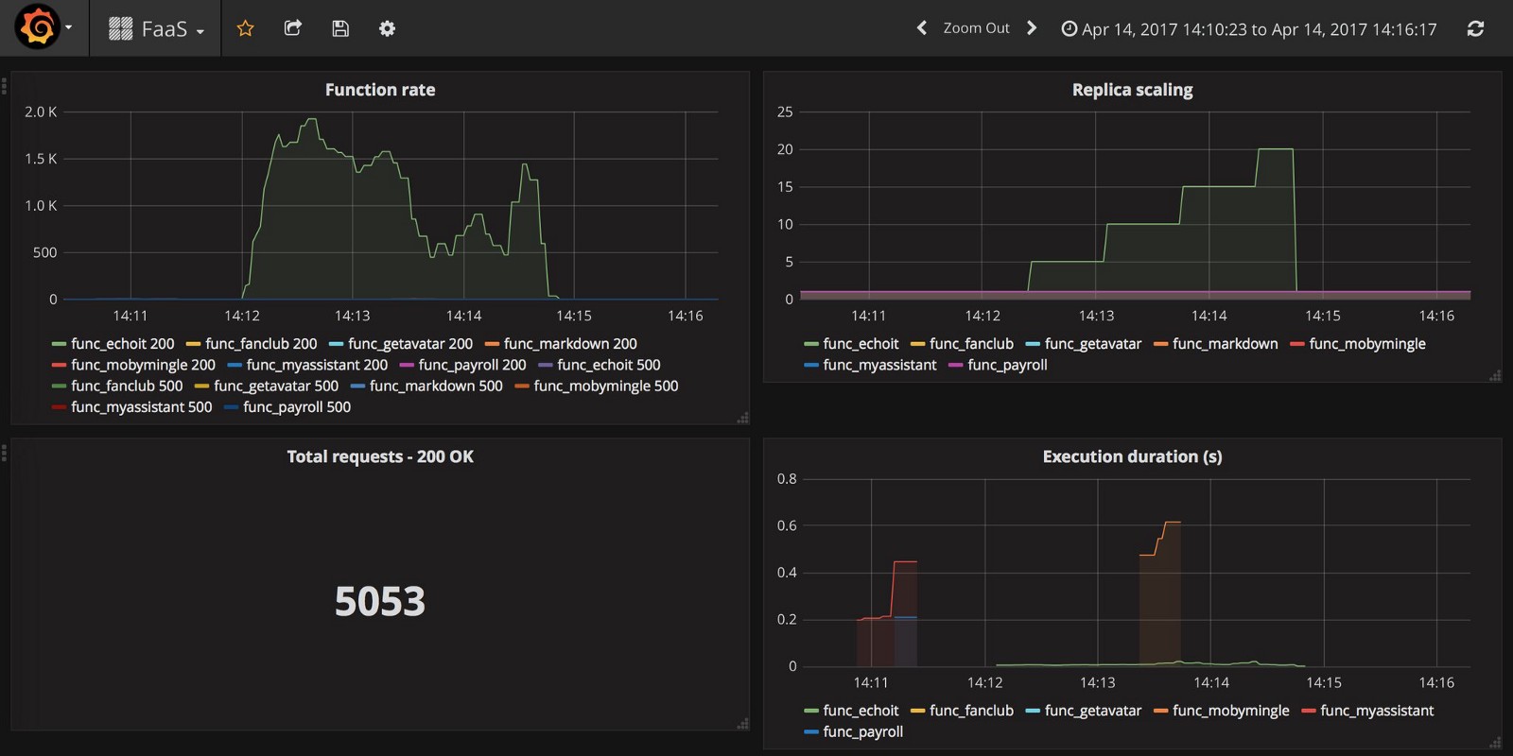The width and height of the screenshot is (1513, 756).
Task: Click func_markdown orange color swatch in Replica scaling
Action: pos(1160,344)
